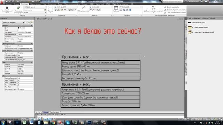This screenshot has height=125, width=223.
Task: Open the dimension style dropdown ГОСТ
Action: click(x=66, y=7)
